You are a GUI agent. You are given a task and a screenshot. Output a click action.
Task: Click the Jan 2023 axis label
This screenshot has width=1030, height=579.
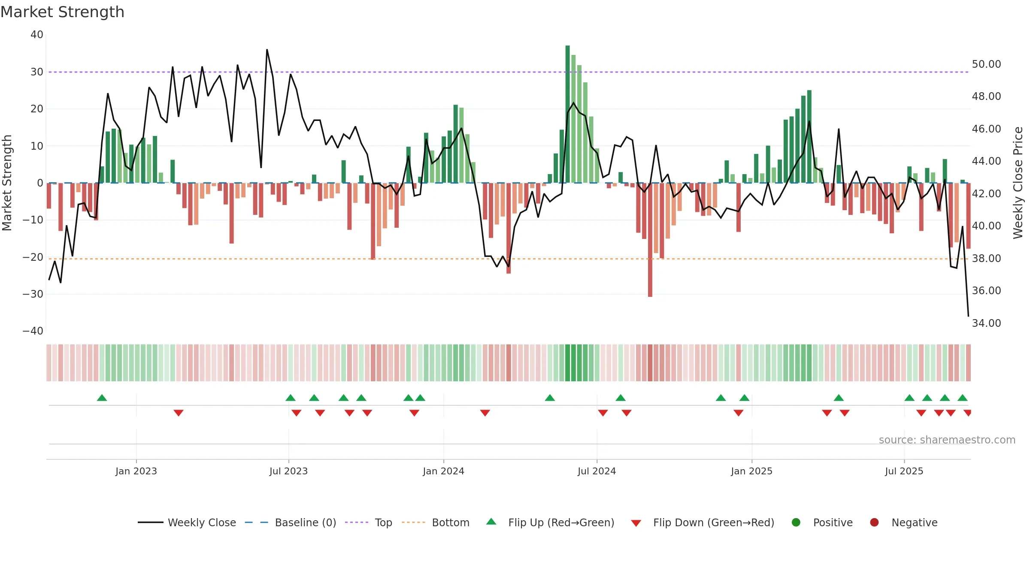coord(136,471)
